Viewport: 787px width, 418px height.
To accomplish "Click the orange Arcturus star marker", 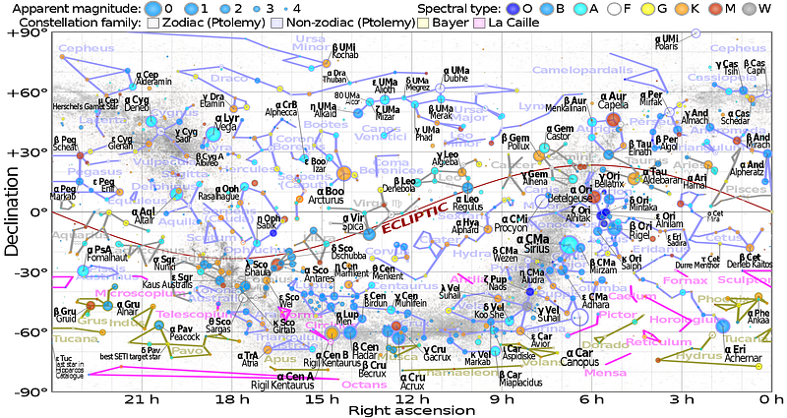I will click(x=344, y=174).
